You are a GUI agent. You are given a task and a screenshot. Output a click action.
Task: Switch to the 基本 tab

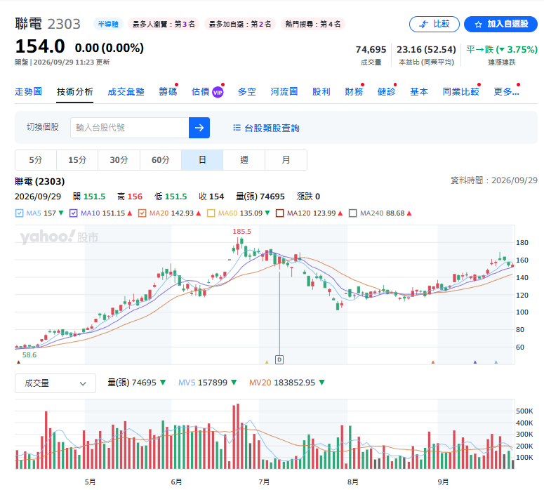419,92
